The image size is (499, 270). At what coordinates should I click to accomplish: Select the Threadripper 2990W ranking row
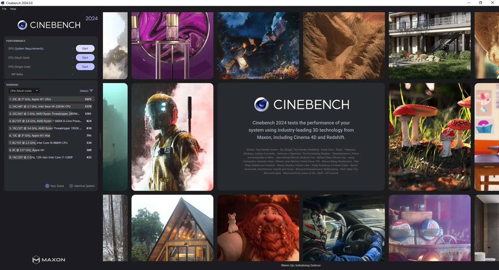[x=51, y=113]
